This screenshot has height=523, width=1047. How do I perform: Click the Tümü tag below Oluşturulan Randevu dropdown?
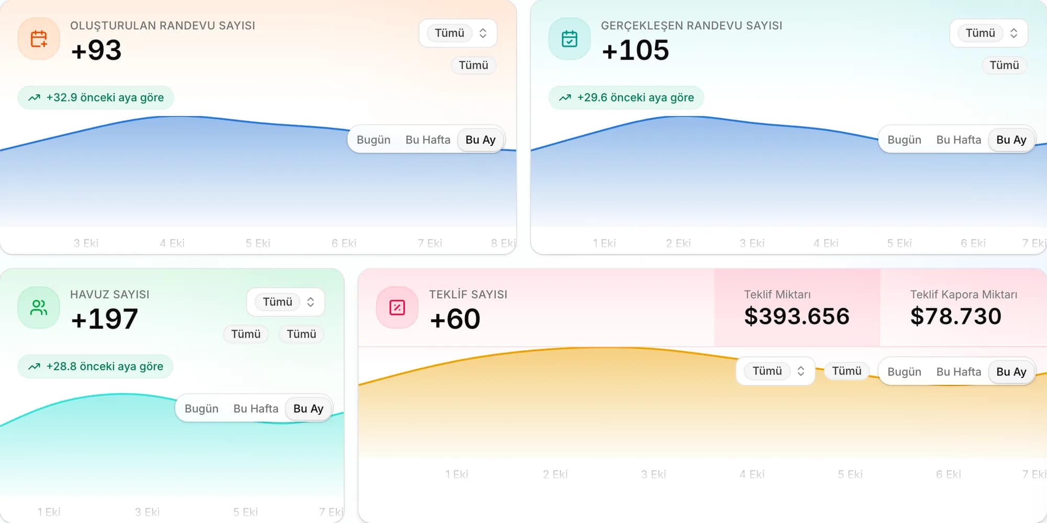coord(473,65)
